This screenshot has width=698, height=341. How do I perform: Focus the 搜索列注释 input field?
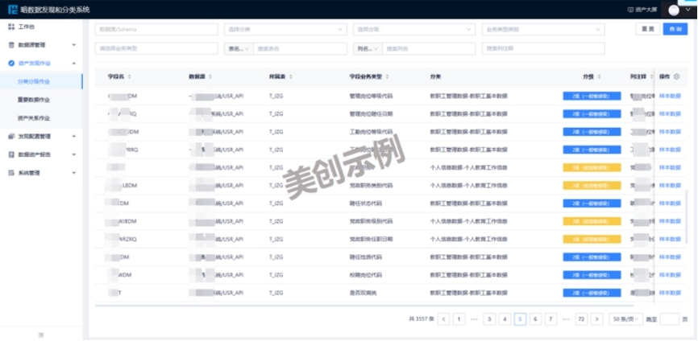coord(543,48)
